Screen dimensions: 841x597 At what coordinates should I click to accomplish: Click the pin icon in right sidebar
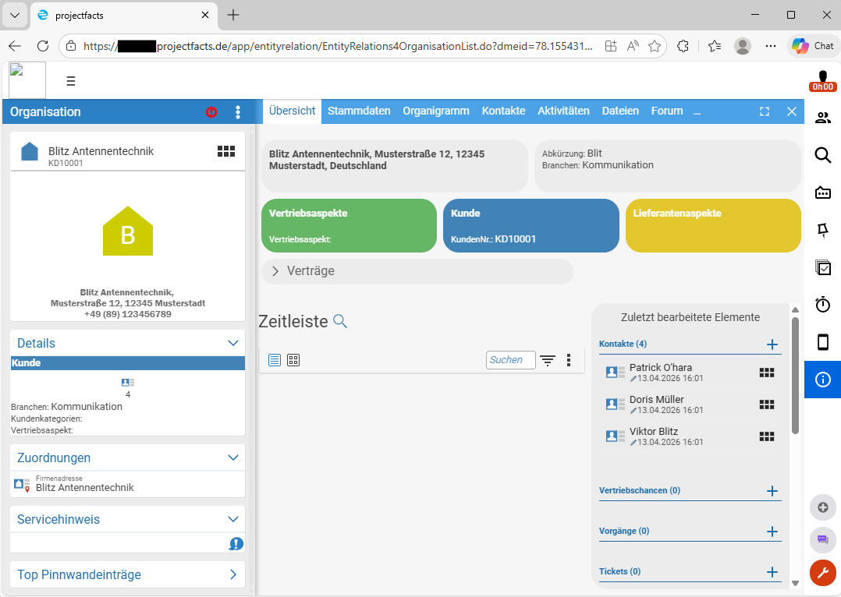pyautogui.click(x=822, y=230)
